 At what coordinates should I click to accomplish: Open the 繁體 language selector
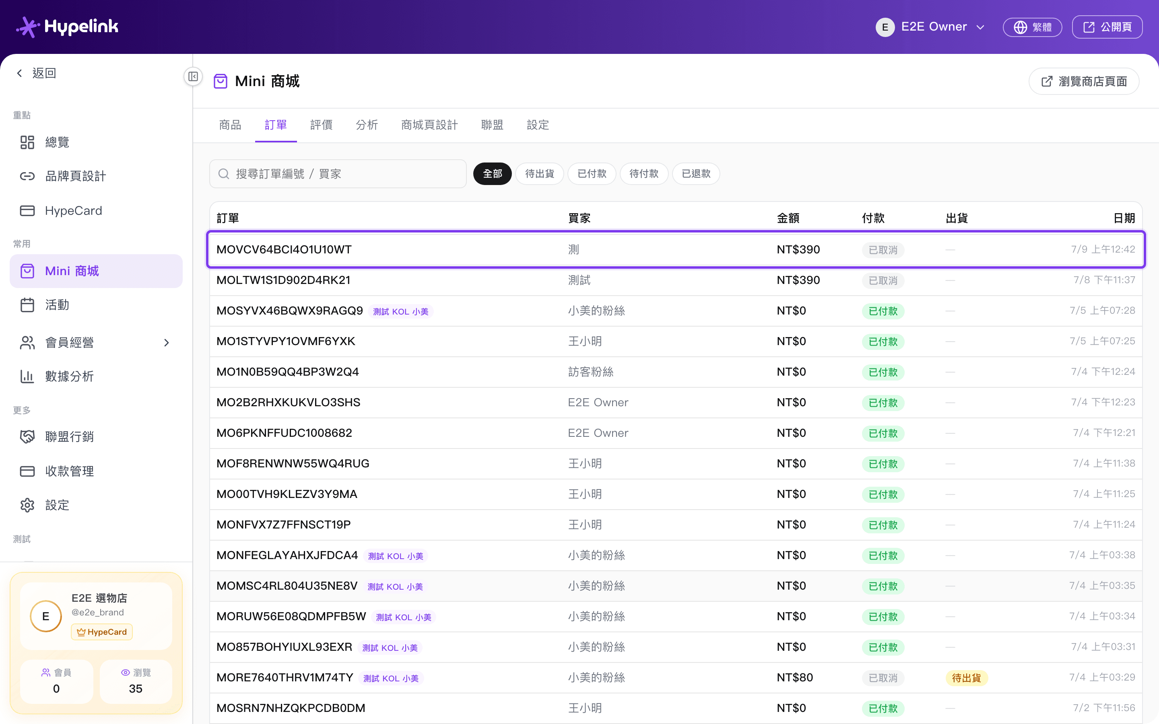pos(1032,27)
